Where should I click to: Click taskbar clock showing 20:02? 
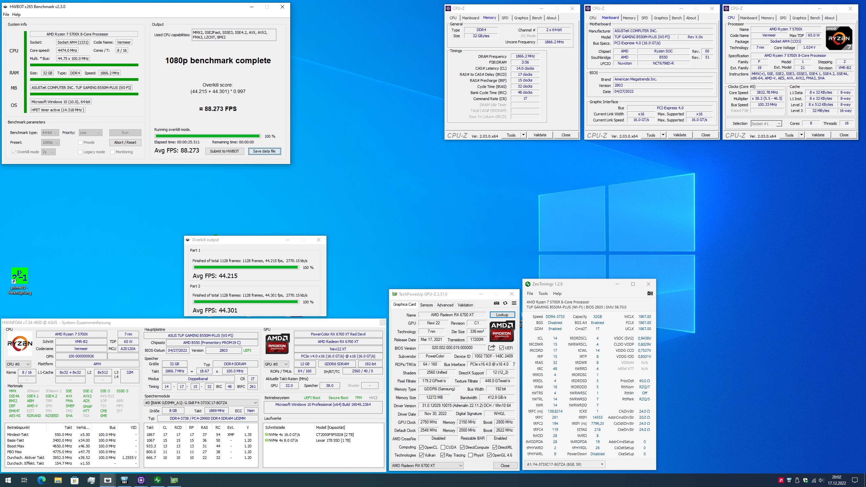[x=837, y=480]
